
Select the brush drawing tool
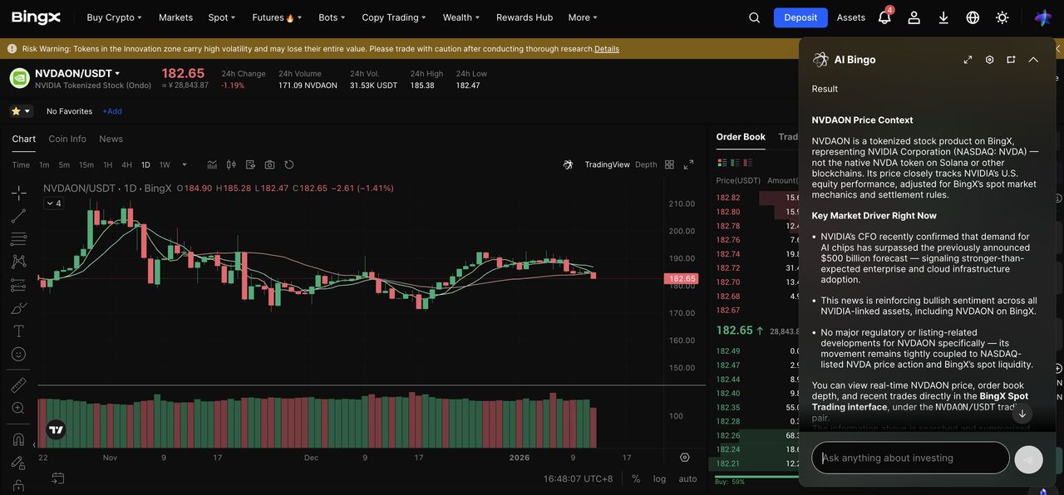click(18, 308)
